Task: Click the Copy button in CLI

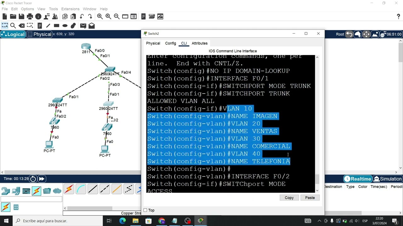Action: (x=289, y=198)
